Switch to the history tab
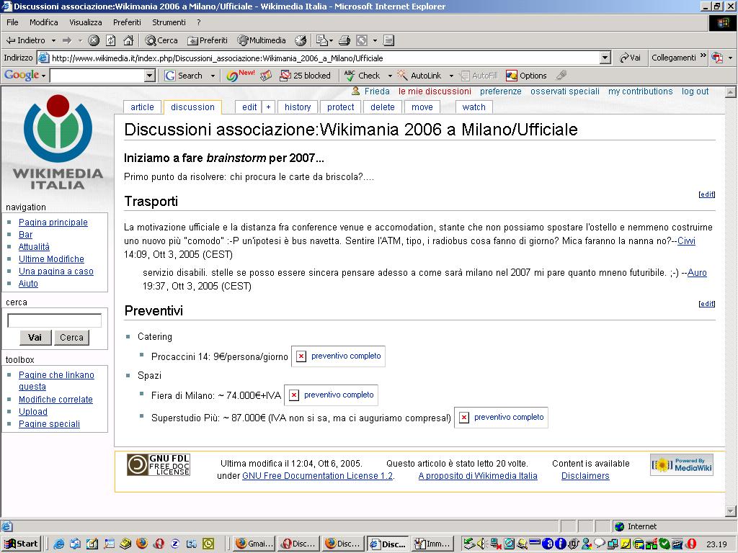This screenshot has height=553, width=738. [x=298, y=107]
